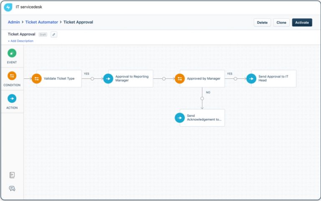Image resolution: width=321 pixels, height=201 pixels.
Task: Click the YES connector circle after Validate Ticket Type
Action: pos(92,78)
